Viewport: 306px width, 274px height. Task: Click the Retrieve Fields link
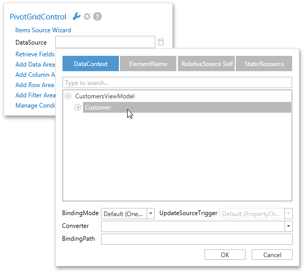click(35, 54)
